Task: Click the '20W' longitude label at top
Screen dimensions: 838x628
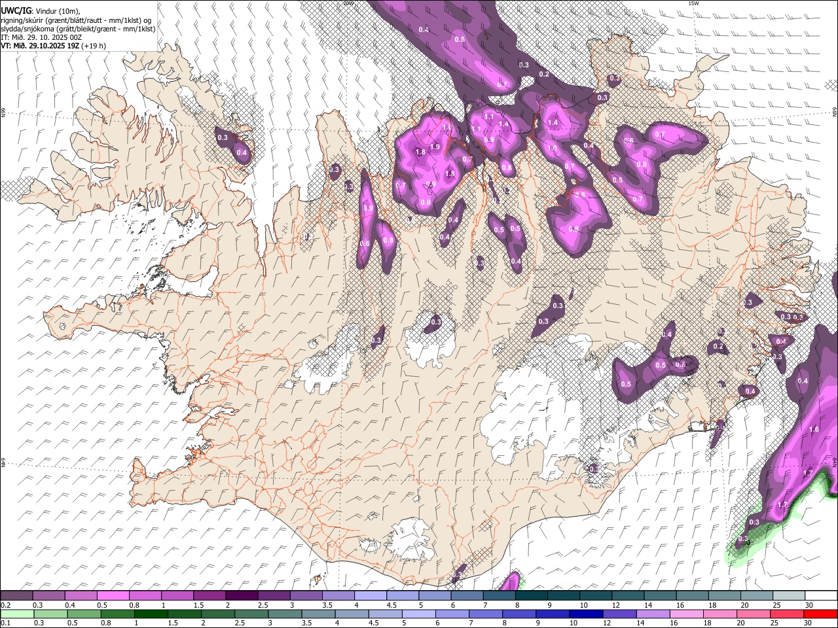Action: pos(348,3)
